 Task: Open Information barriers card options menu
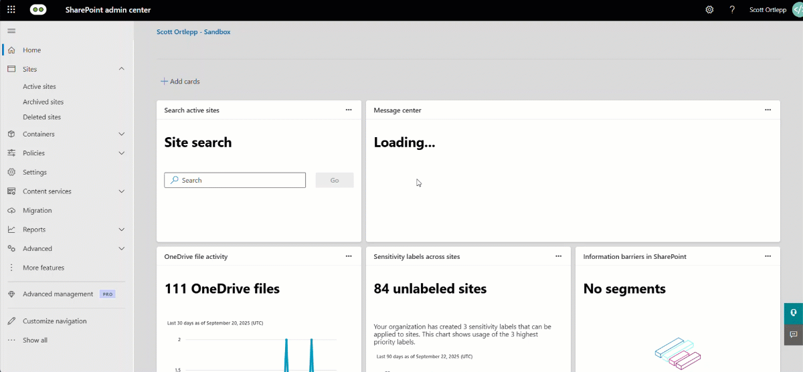coord(768,256)
